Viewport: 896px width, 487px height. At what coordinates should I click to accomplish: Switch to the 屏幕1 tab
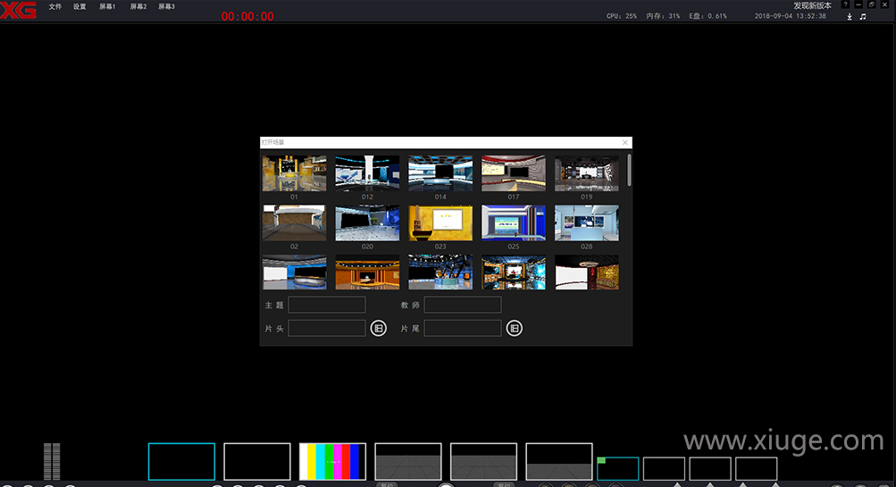coord(107,6)
